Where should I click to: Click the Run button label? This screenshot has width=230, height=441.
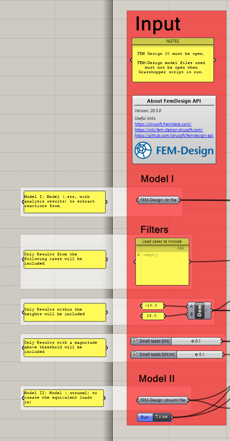144,417
